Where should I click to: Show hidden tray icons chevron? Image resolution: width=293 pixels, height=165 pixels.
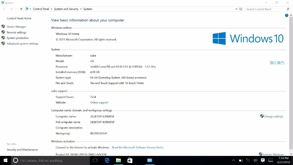[234, 160]
